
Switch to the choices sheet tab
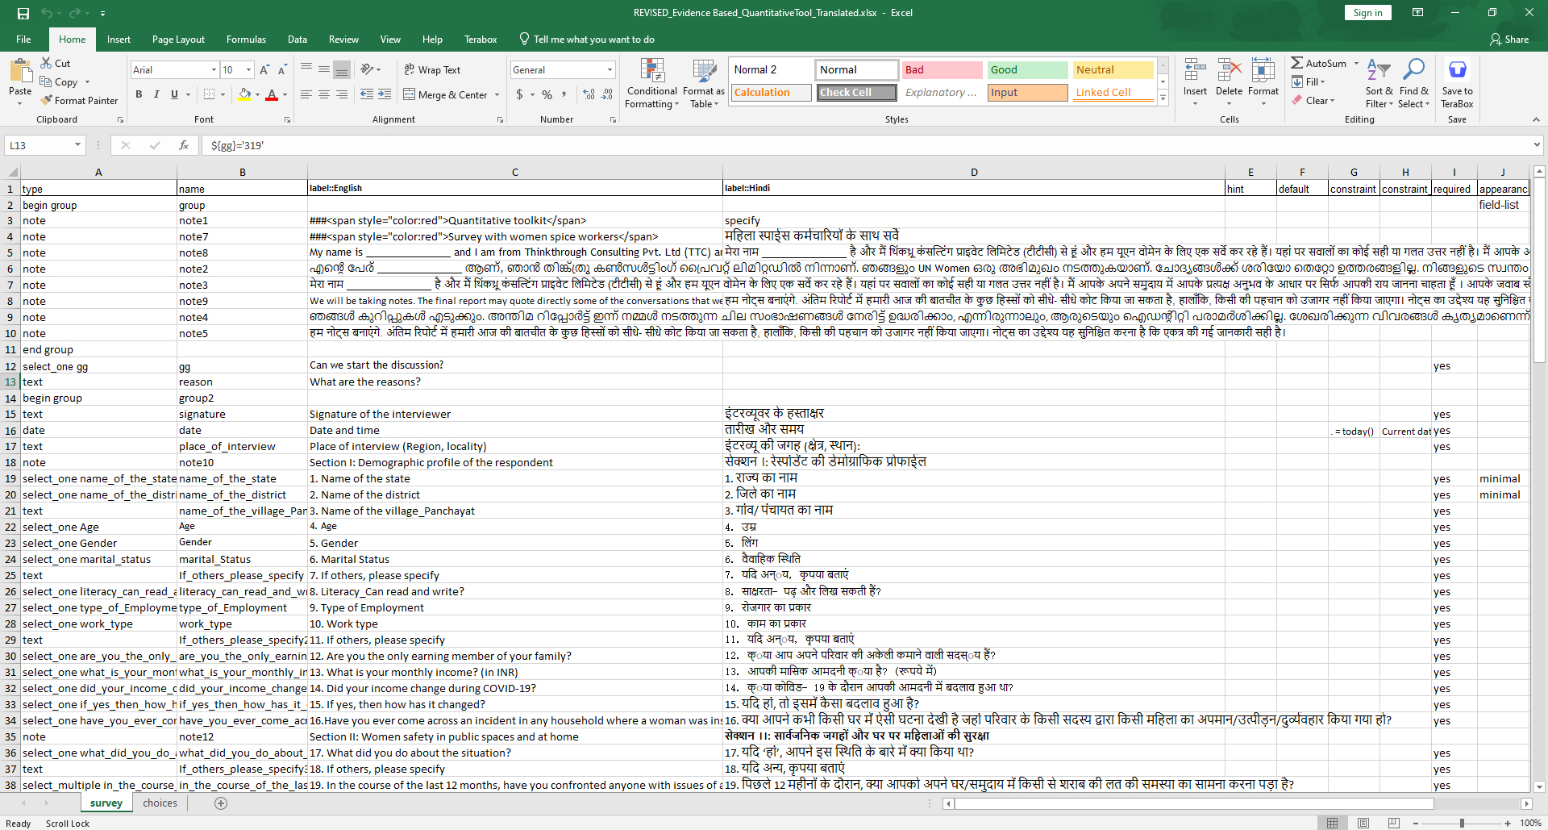point(160,803)
